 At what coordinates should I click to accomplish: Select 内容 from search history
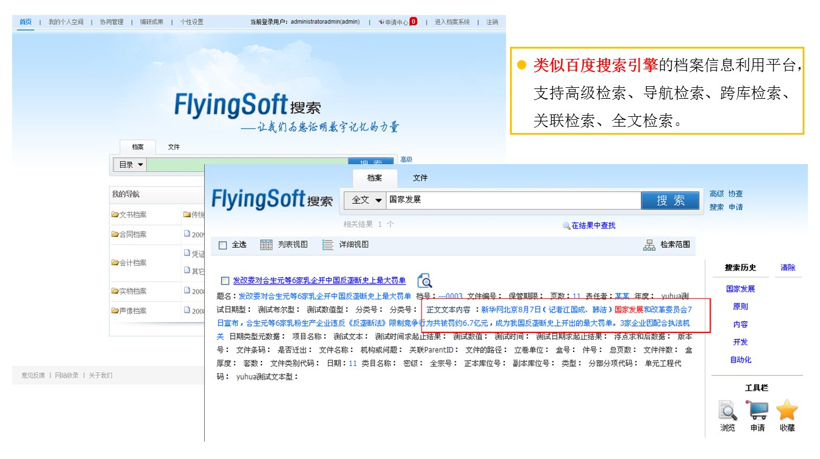[740, 324]
